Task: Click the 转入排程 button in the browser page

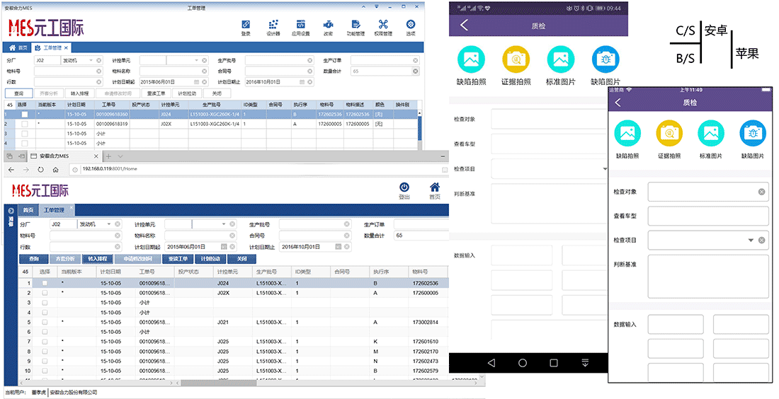Action: tap(97, 259)
